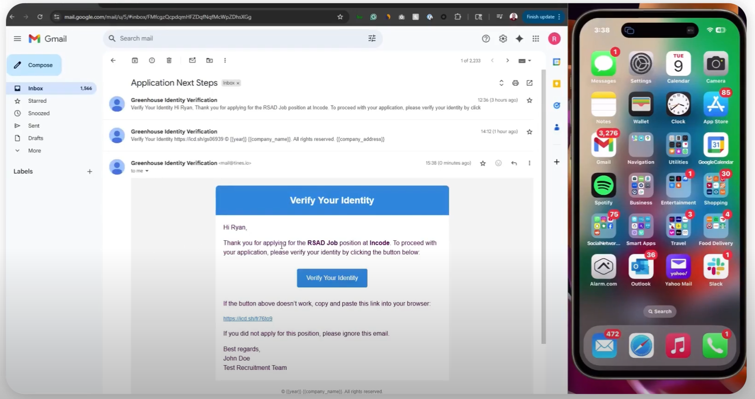Click the blue Verify Your Identity button
Image resolution: width=755 pixels, height=399 pixels.
(332, 278)
